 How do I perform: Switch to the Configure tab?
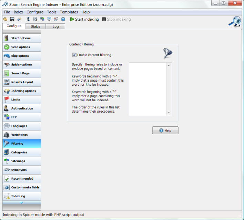(x=14, y=26)
